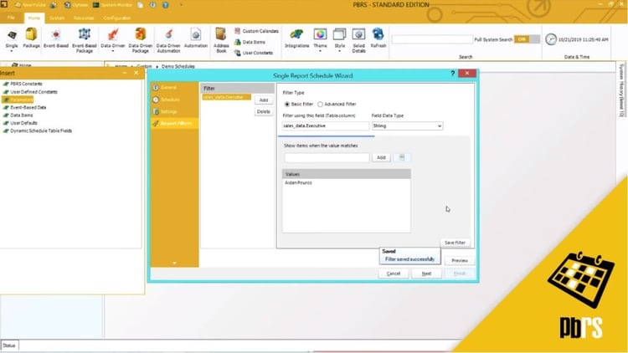Open Custom Calendars from the ribbon

tap(256, 31)
